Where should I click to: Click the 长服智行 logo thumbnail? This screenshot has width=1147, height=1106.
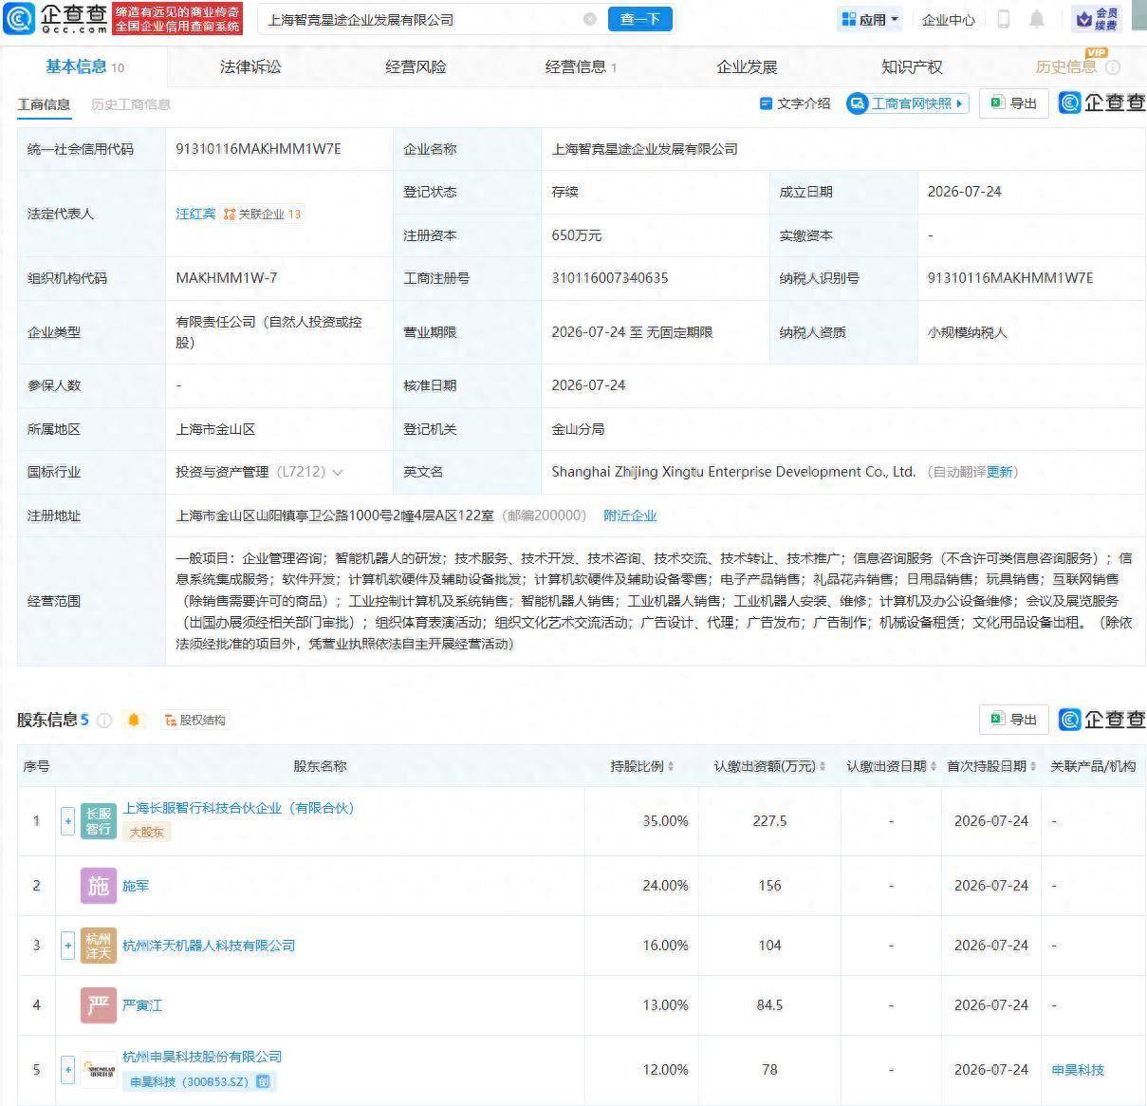pyautogui.click(x=99, y=821)
